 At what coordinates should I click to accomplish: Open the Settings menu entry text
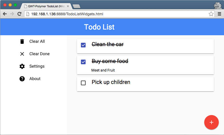point(37,66)
